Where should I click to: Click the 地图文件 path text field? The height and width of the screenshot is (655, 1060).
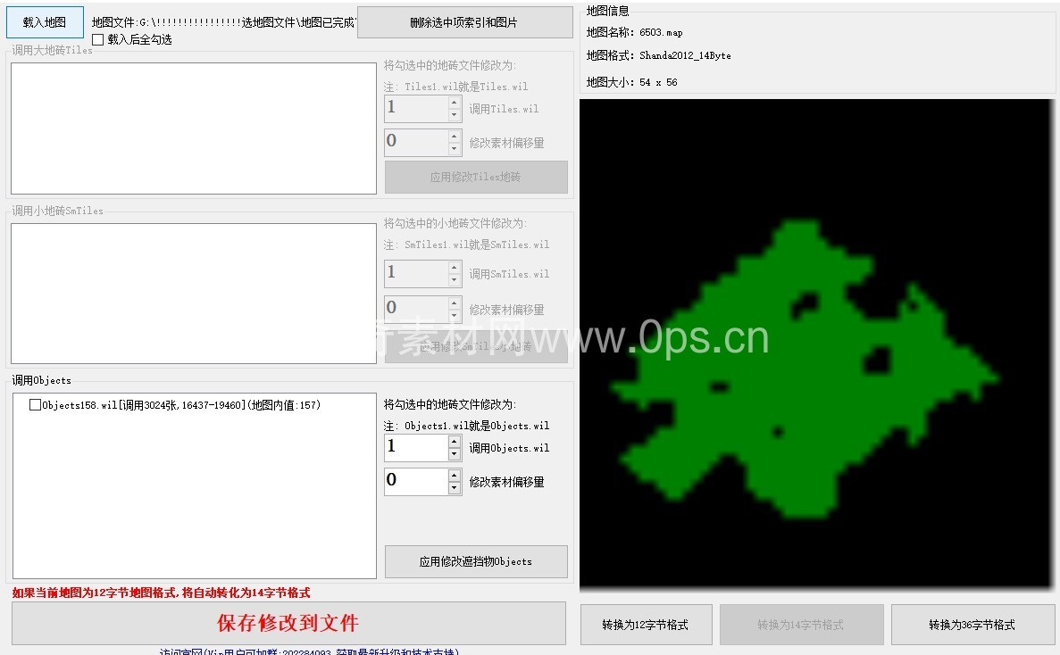coord(223,22)
